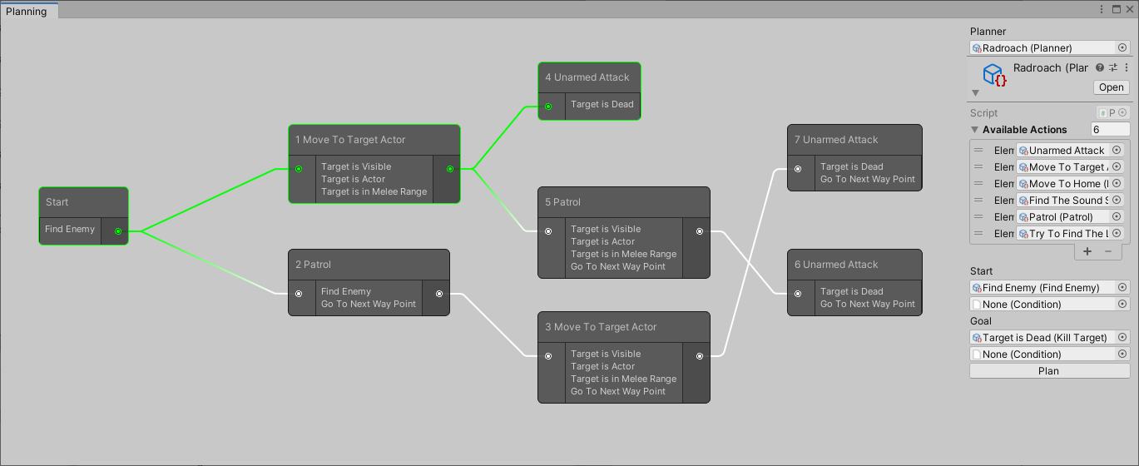Open the Planning window options menu
The height and width of the screenshot is (466, 1139).
coord(1102,9)
